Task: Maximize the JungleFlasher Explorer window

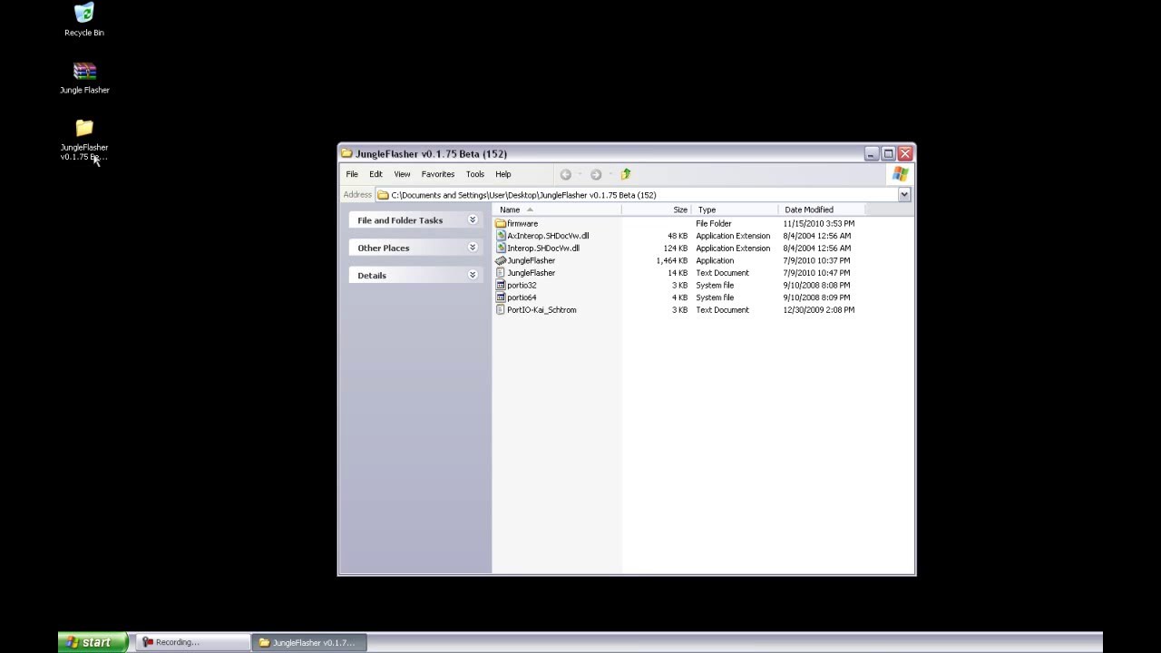Action: [x=889, y=154]
